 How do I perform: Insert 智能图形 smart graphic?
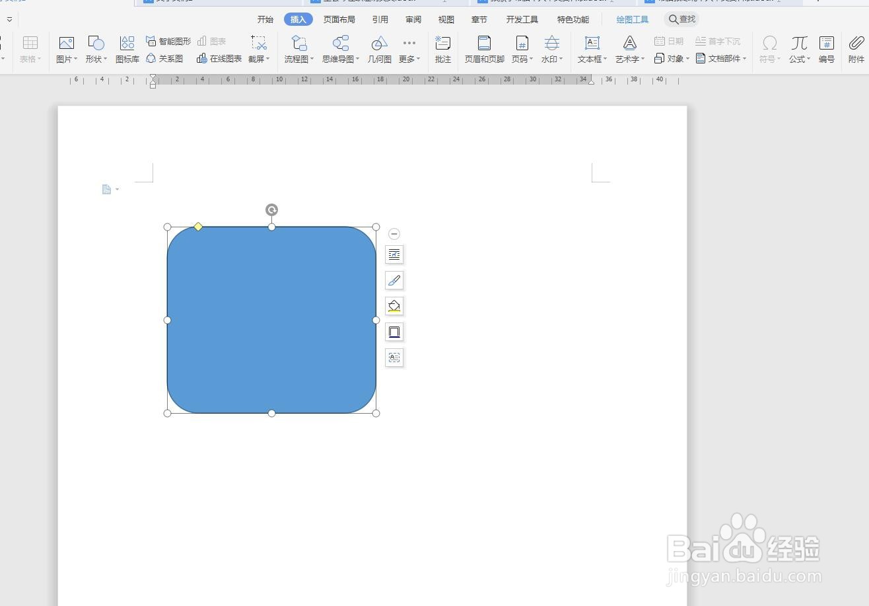coord(168,41)
